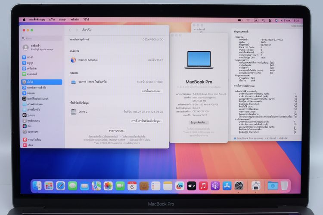This screenshot has height=215, width=323.
Task: Open the ENERGY STAR compliance link
Action: tap(104, 140)
